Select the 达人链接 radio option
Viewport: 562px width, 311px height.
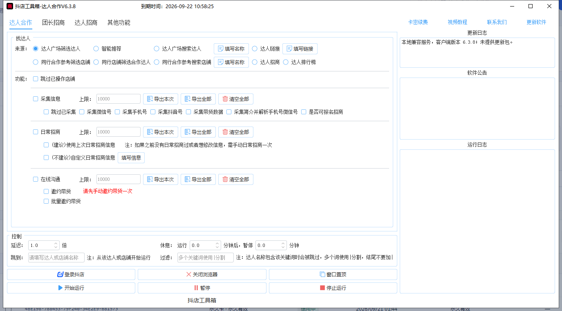266,49
